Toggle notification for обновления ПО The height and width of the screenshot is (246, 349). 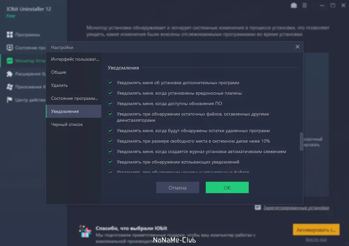[110, 103]
